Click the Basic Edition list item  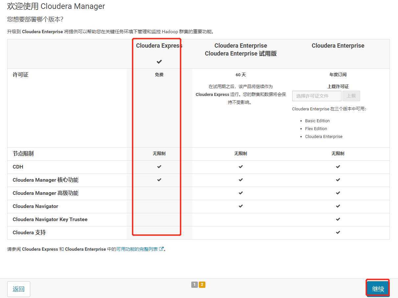coord(317,121)
